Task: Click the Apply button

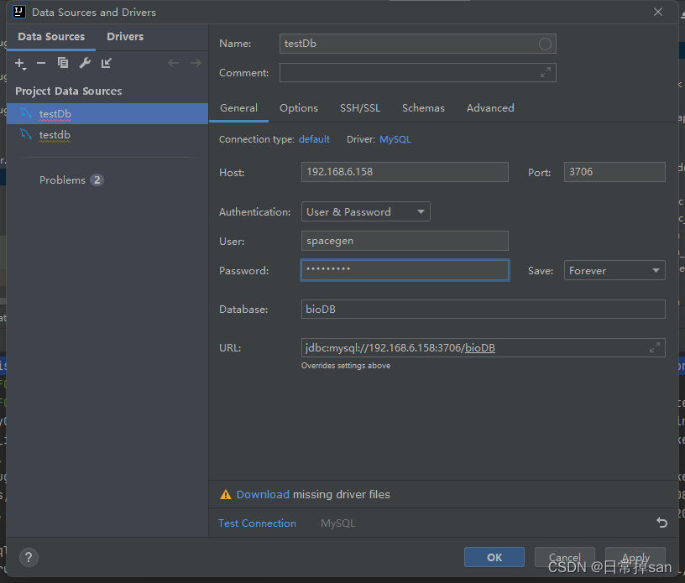Action: pyautogui.click(x=635, y=557)
